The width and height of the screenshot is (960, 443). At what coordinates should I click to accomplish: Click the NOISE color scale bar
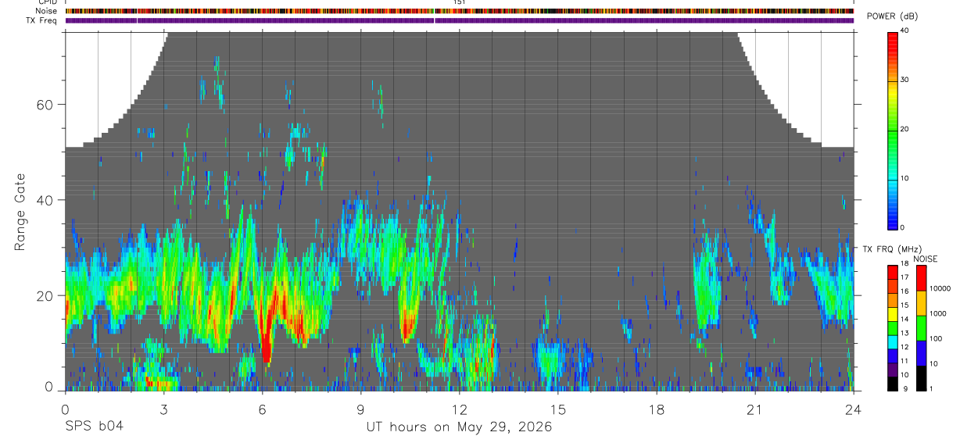pos(922,328)
